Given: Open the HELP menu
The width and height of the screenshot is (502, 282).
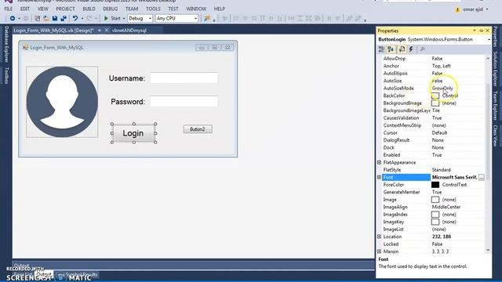Looking at the screenshot, I should (220, 9).
